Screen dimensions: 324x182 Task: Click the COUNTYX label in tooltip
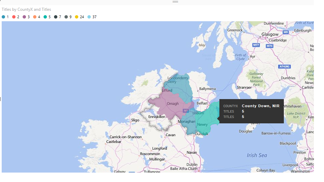(x=231, y=106)
